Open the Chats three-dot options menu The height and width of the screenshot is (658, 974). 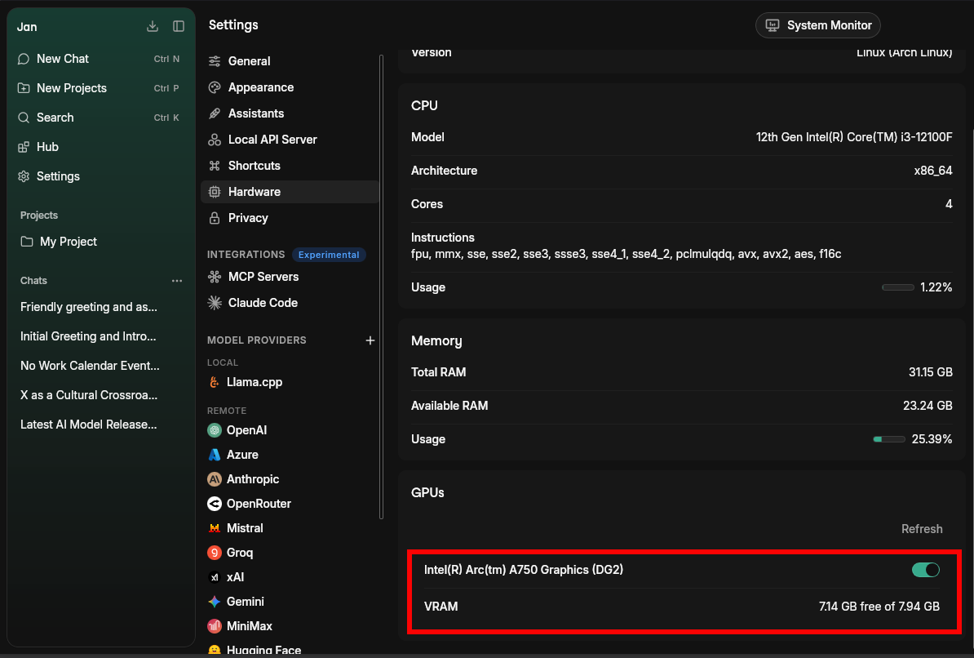177,281
